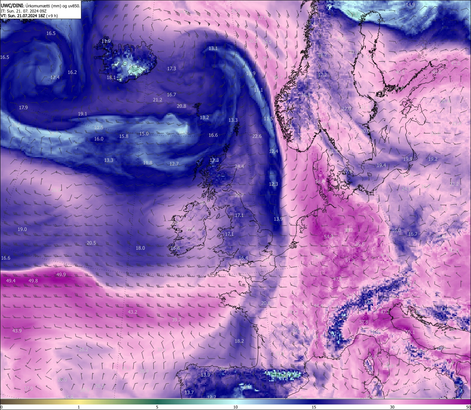The image size is (471, 410).
Task: Click the 30 tick label on the color scale
Action: [392, 407]
